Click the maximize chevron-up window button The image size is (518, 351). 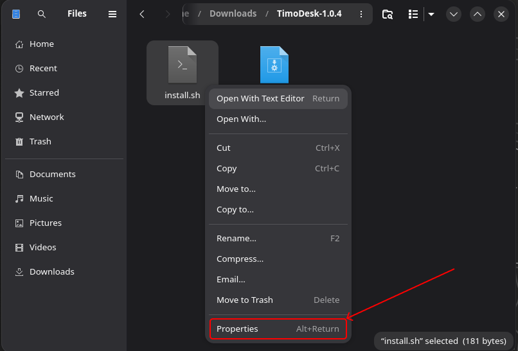click(478, 14)
